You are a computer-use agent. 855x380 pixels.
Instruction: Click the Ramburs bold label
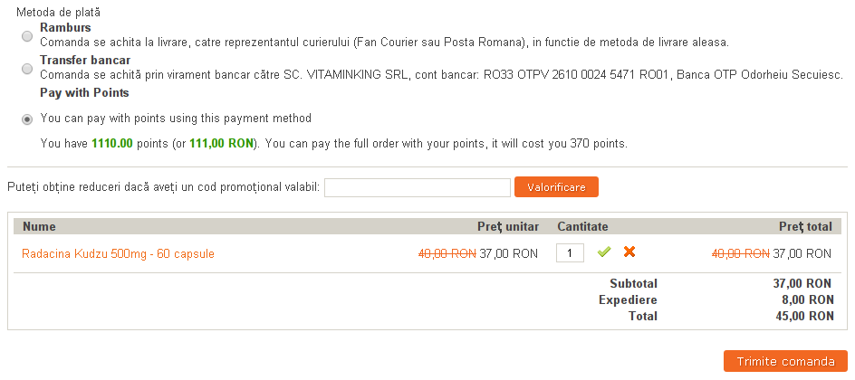tap(65, 28)
